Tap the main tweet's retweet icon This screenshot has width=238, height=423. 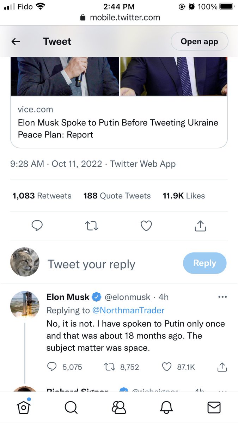click(x=92, y=226)
